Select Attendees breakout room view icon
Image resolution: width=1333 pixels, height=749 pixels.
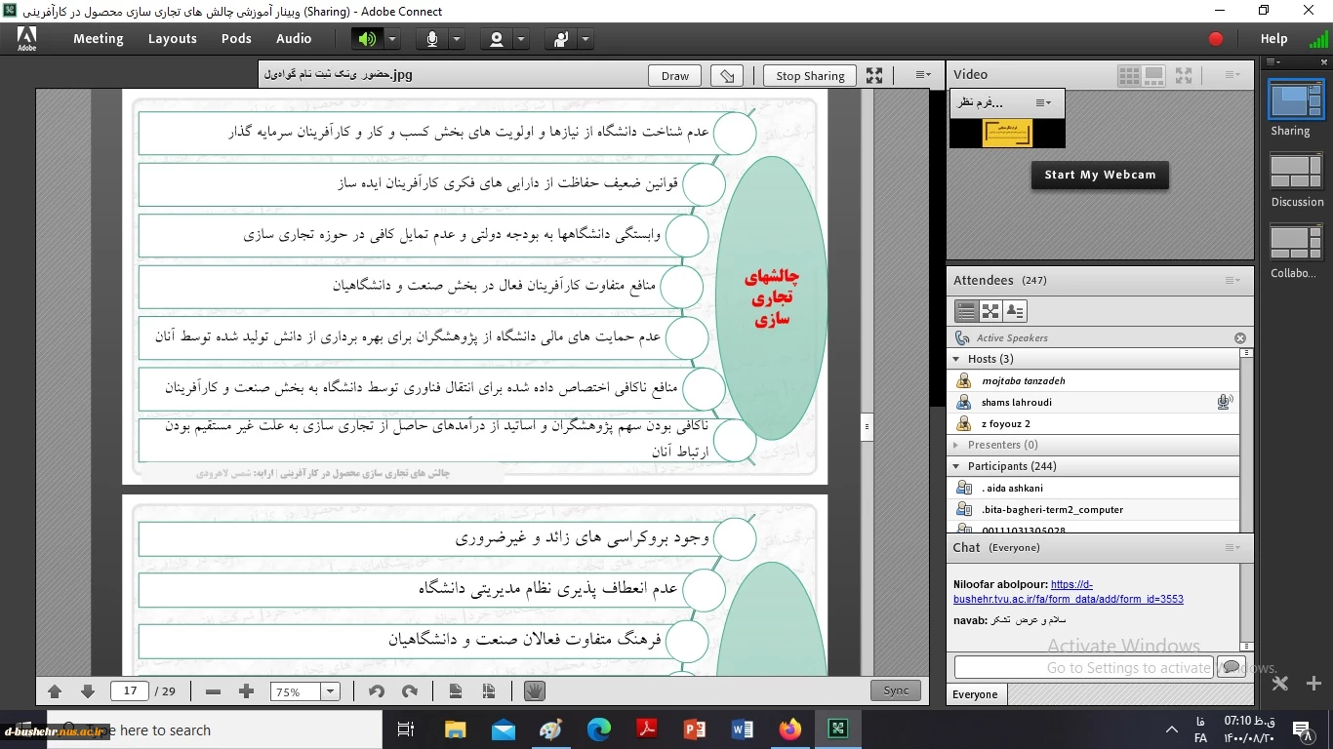(x=990, y=311)
